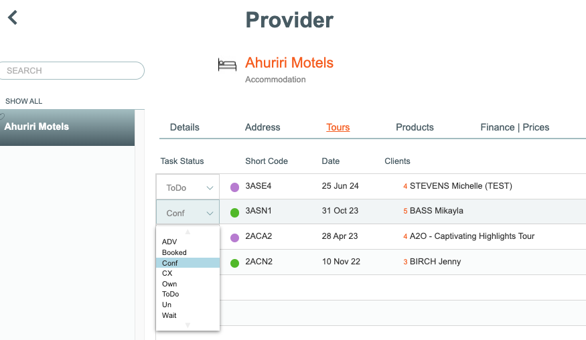Select Own from the status list

(x=169, y=284)
